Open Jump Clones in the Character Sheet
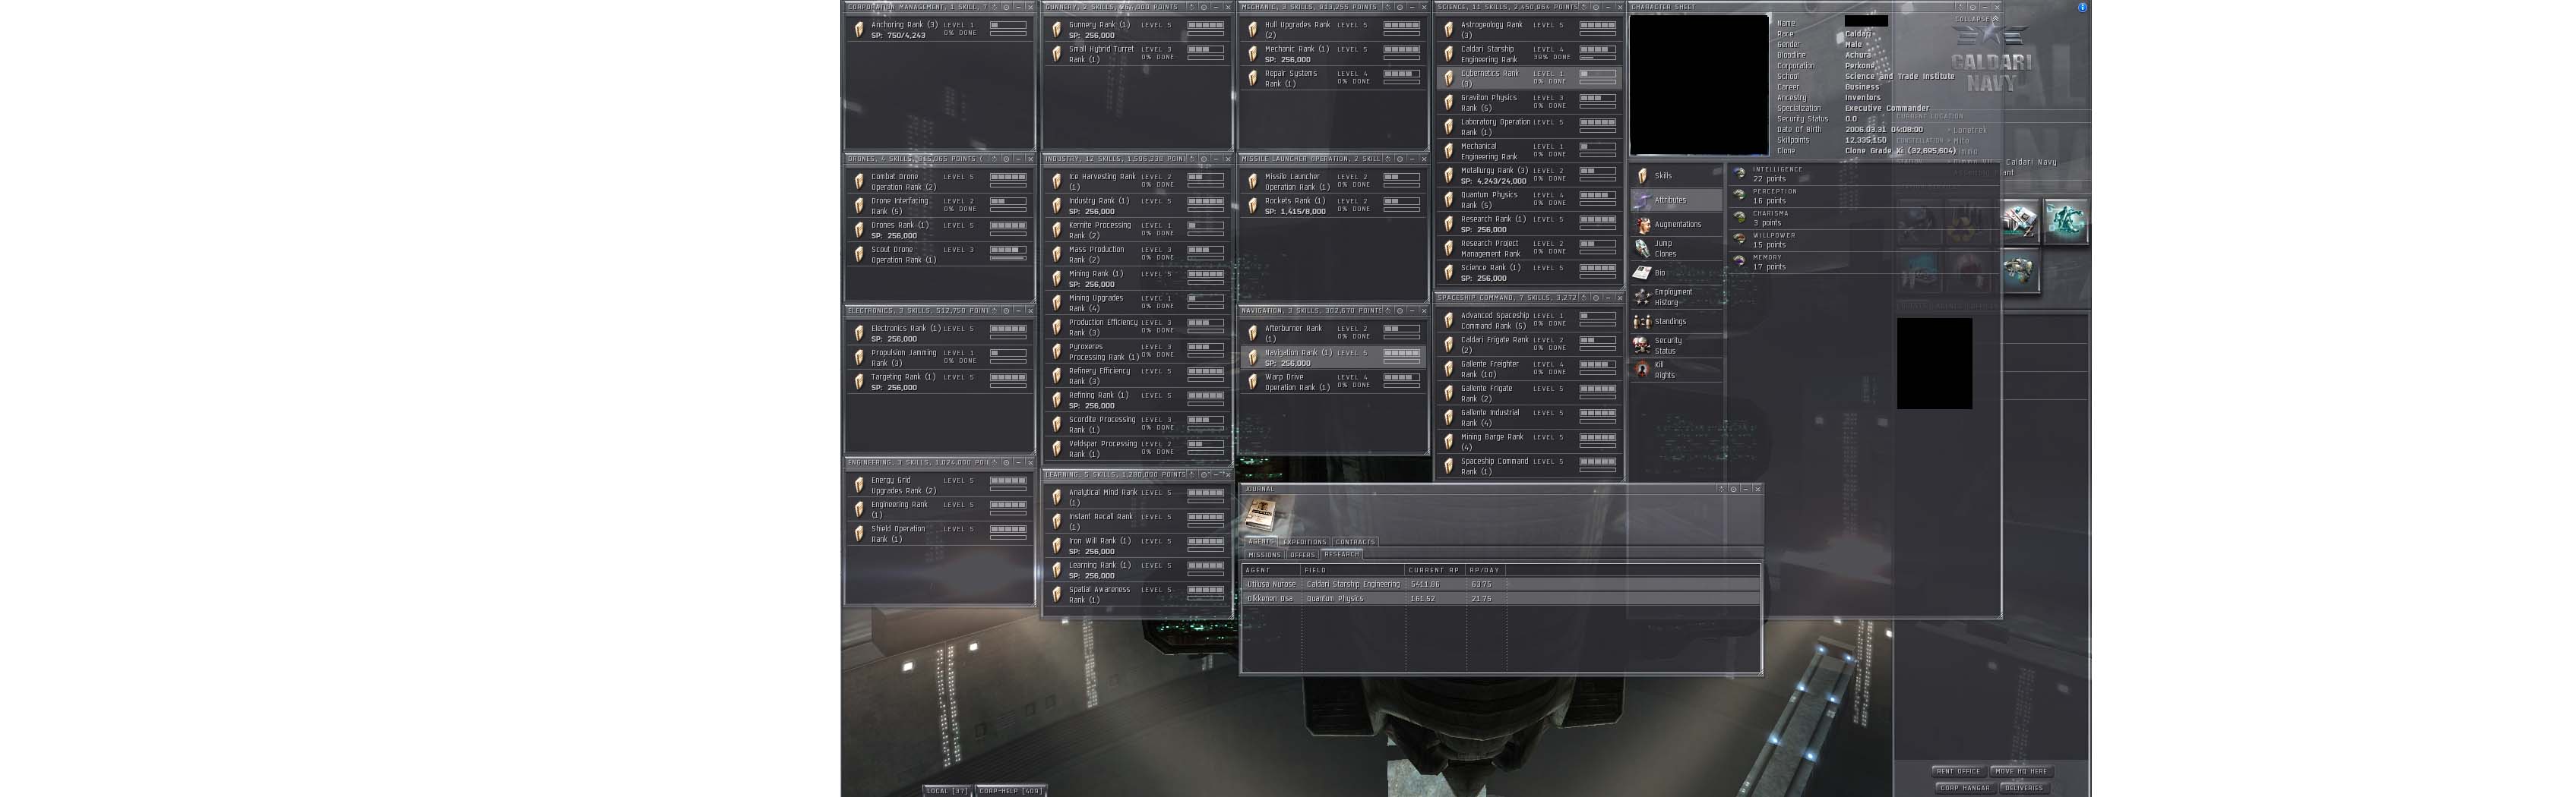The image size is (2553, 797). (1677, 248)
